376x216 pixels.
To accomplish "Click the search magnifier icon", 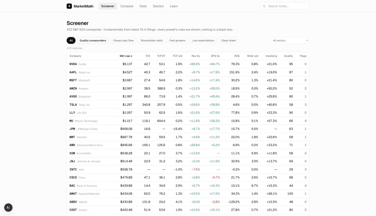I will [264, 6].
